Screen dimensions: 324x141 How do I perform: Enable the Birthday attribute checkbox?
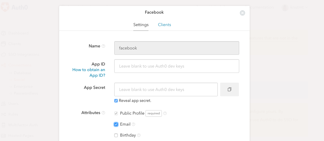(116, 135)
